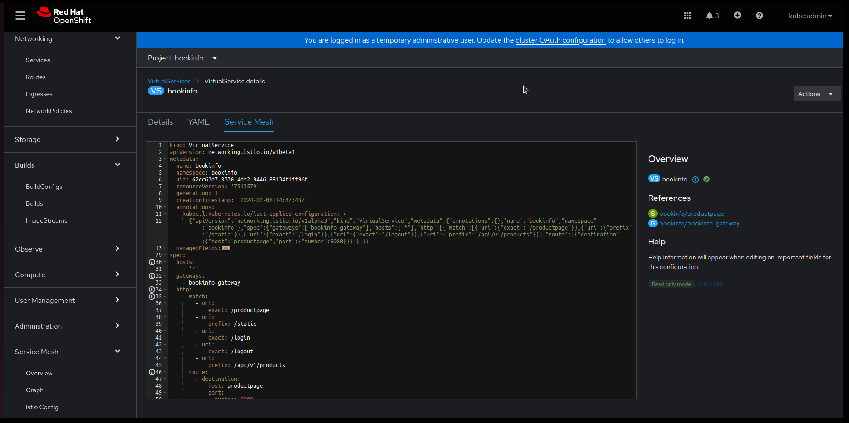This screenshot has height=423, width=849.
Task: Open the application launcher grid
Action: 687,16
